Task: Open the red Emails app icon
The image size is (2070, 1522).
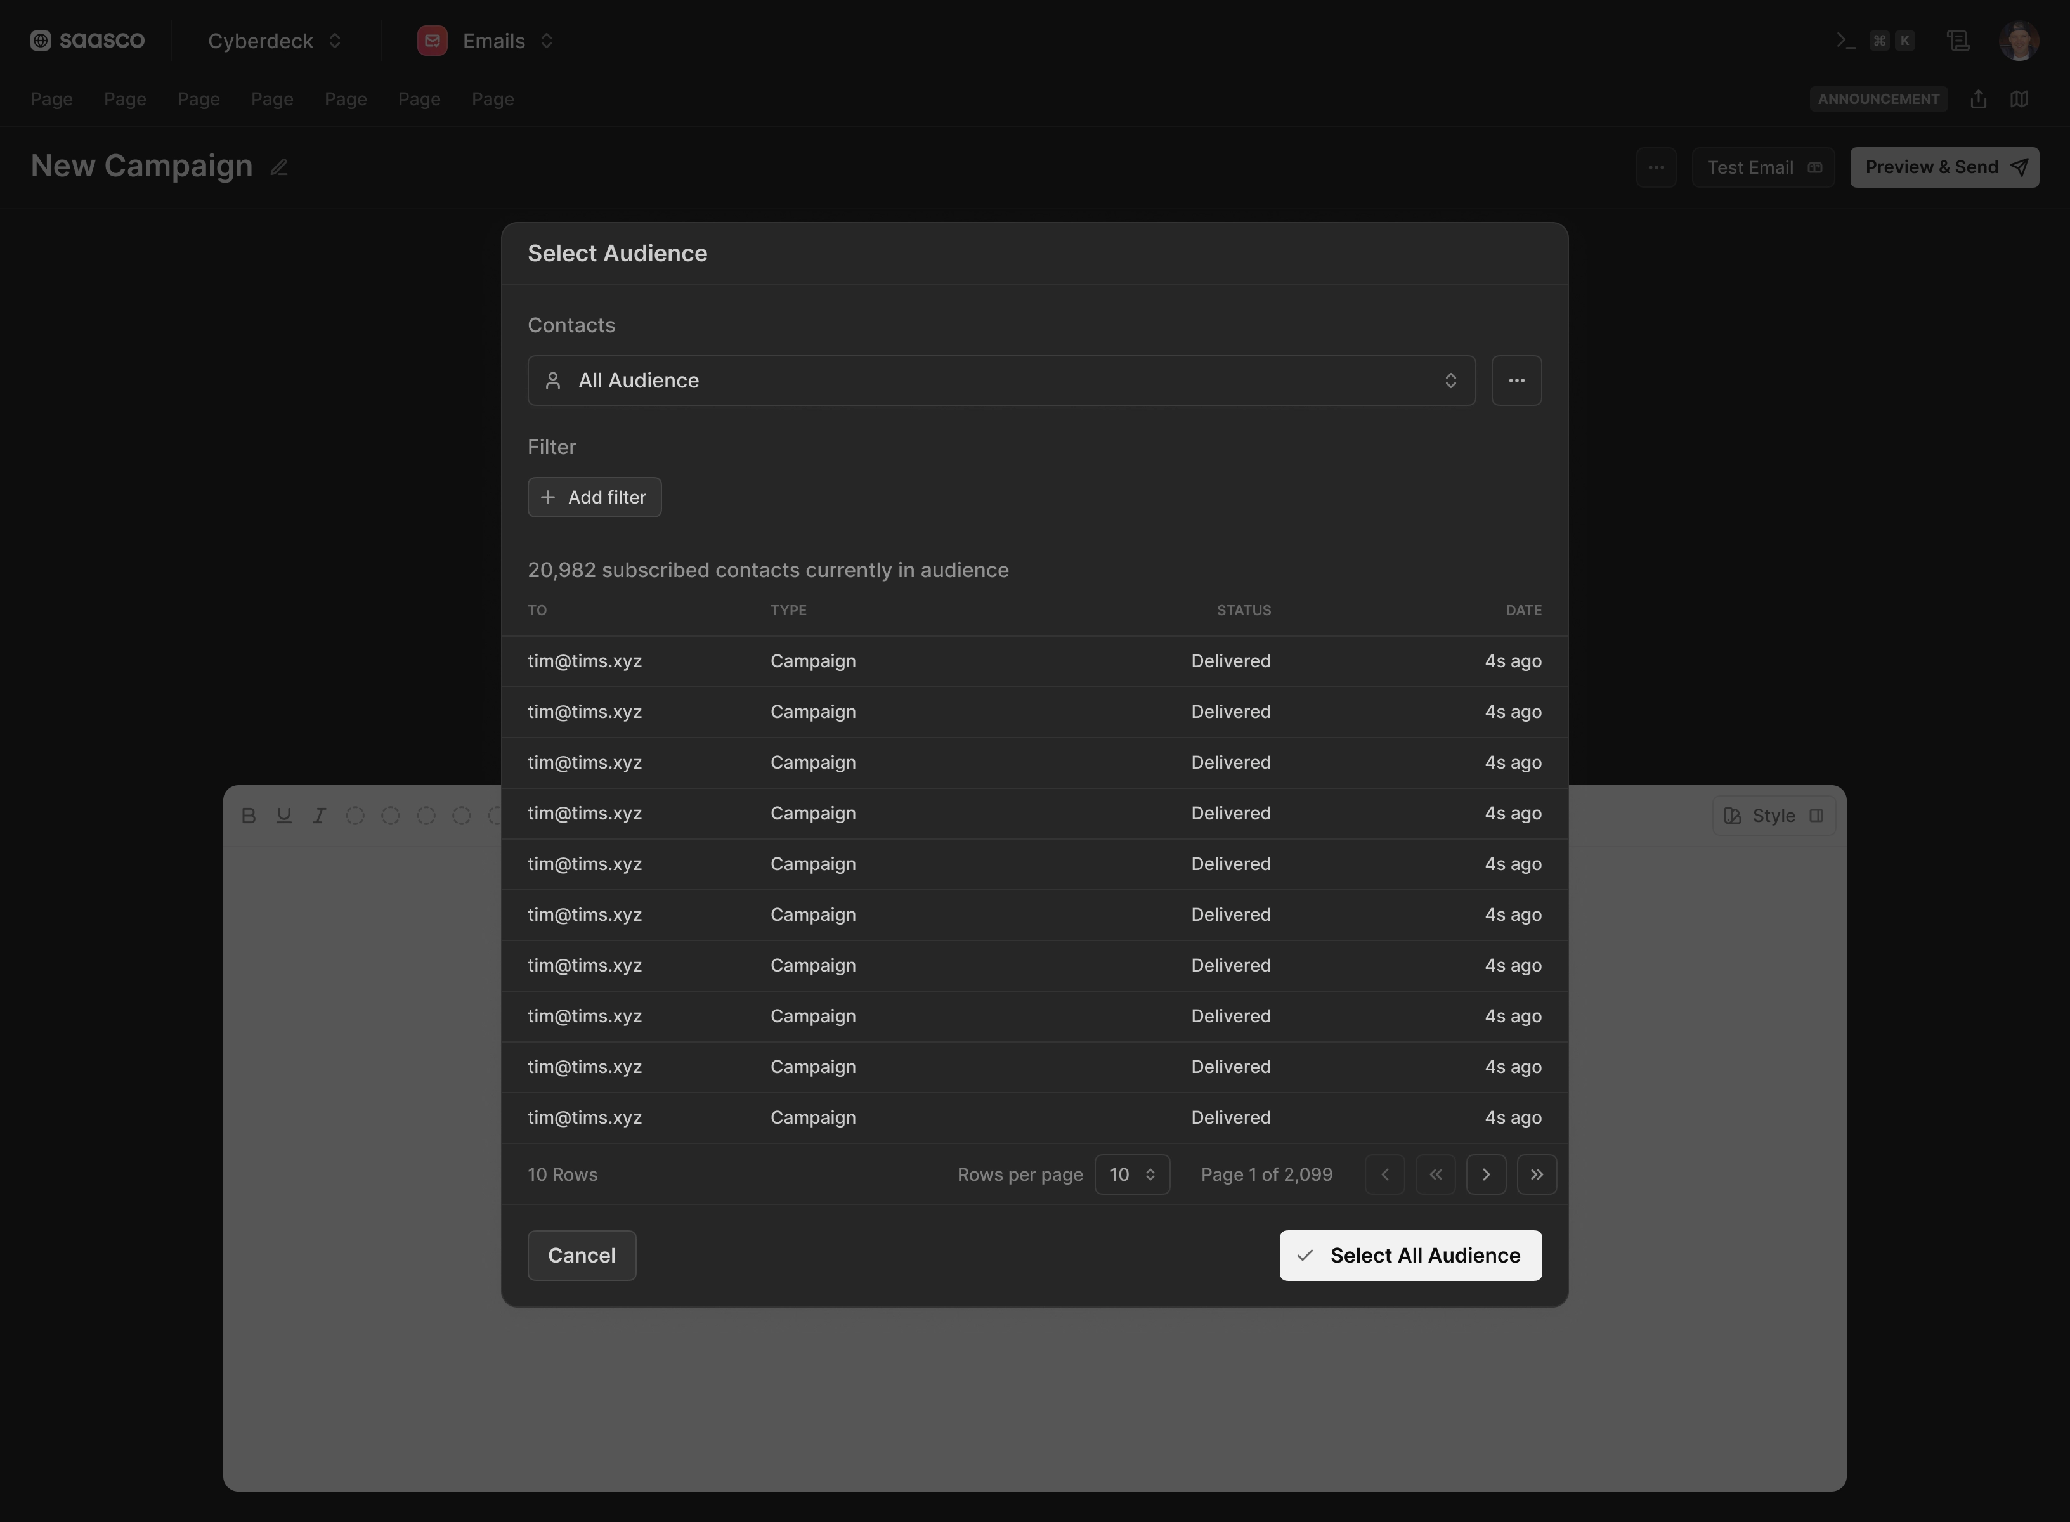Action: click(432, 41)
